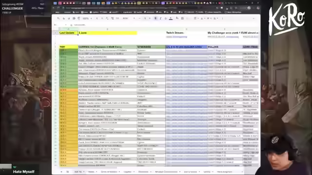Select the '3 June' cell

tap(107, 33)
